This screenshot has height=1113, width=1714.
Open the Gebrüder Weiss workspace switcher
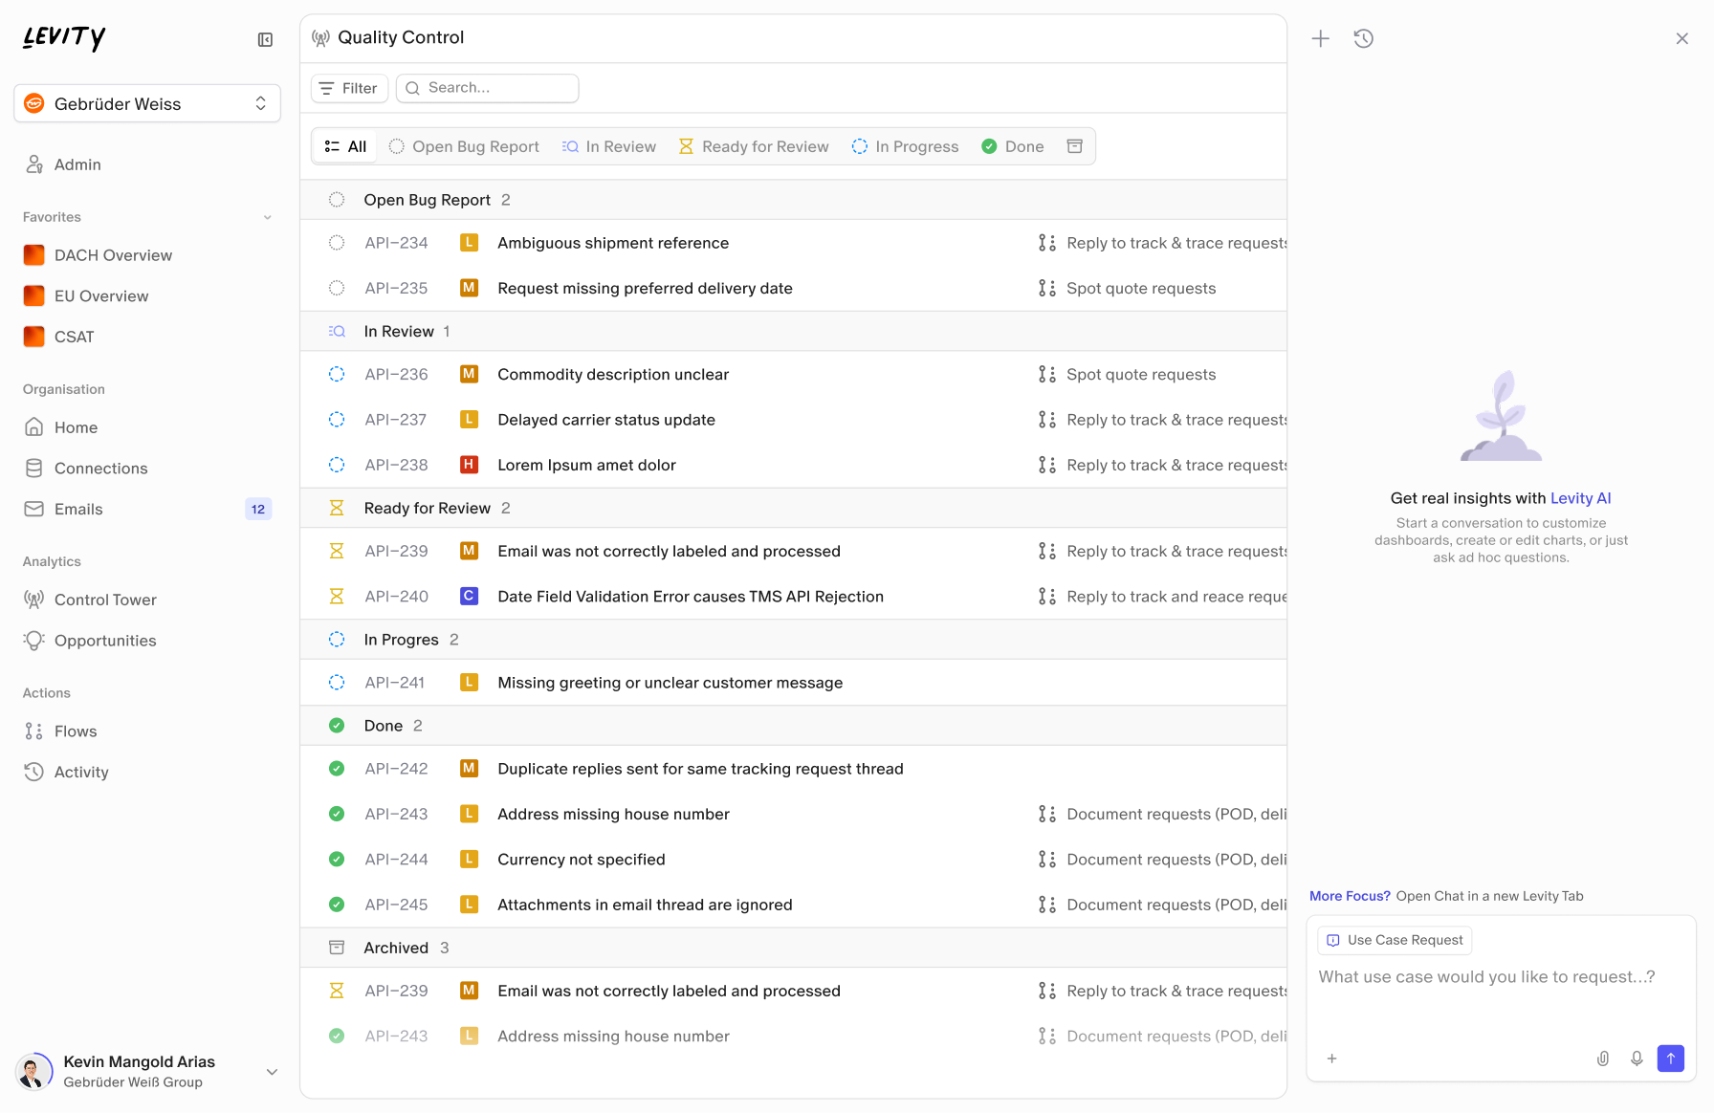click(146, 103)
